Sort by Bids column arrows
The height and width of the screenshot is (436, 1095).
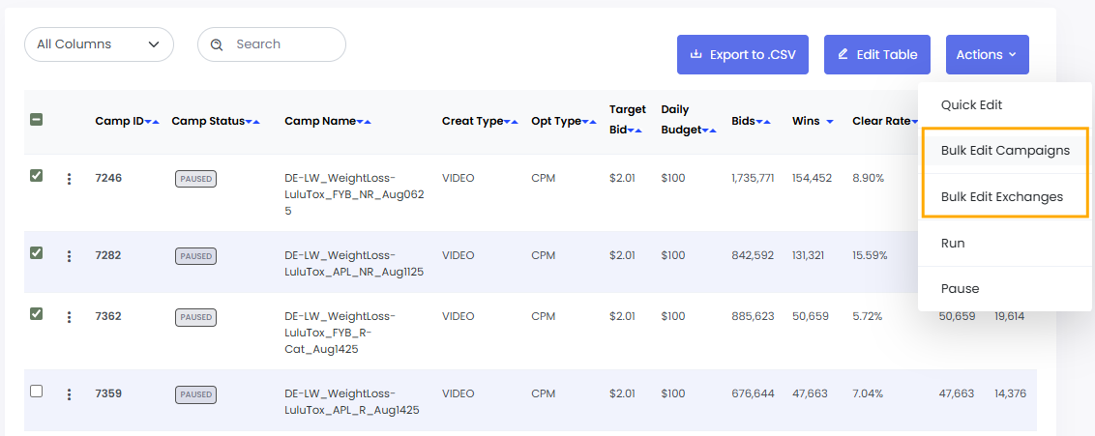click(764, 122)
